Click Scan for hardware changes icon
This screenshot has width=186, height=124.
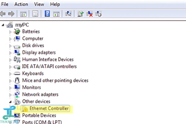69,14
